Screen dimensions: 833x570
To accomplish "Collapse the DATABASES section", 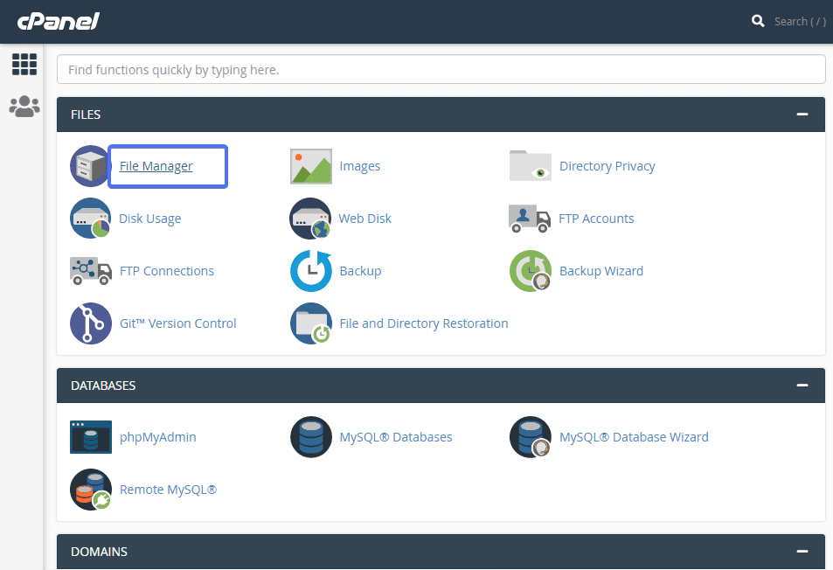I will pyautogui.click(x=802, y=386).
